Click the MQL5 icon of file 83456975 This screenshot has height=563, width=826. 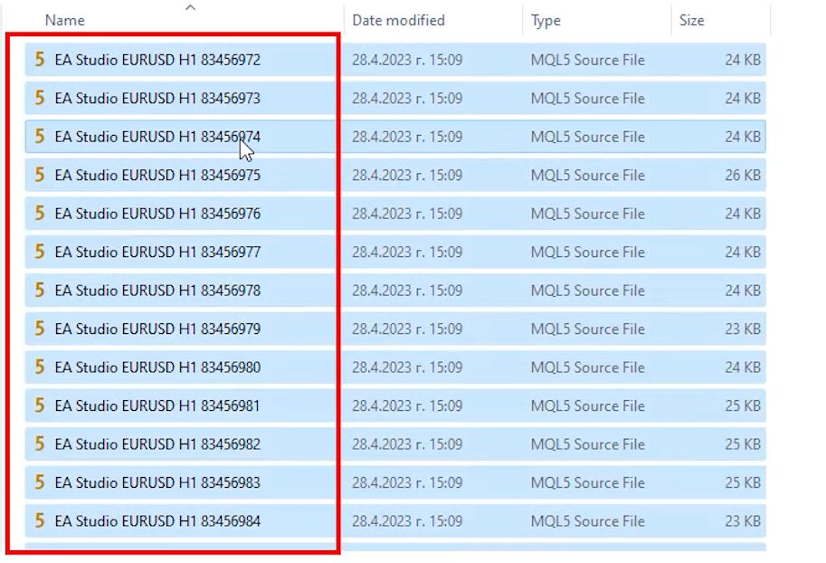pos(39,175)
